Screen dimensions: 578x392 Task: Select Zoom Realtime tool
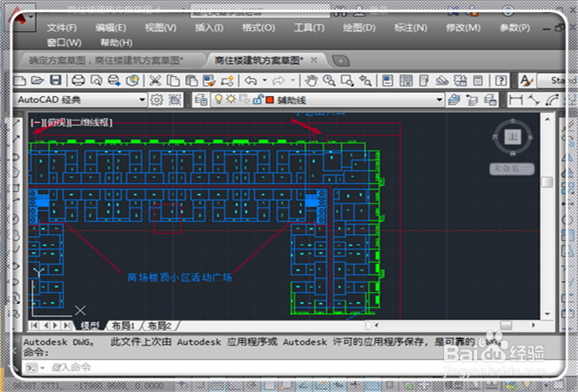click(329, 80)
